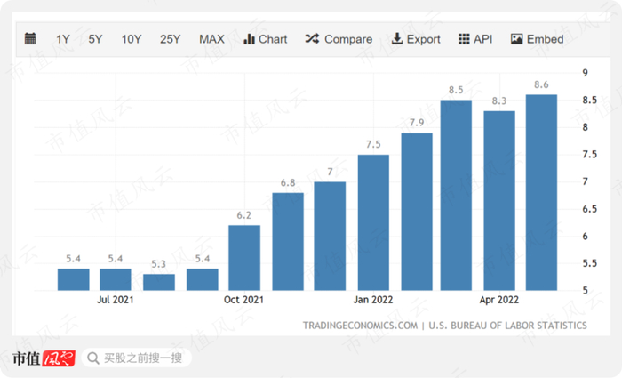
Task: Click the 6.5 y-axis tick value
Action: click(x=589, y=209)
